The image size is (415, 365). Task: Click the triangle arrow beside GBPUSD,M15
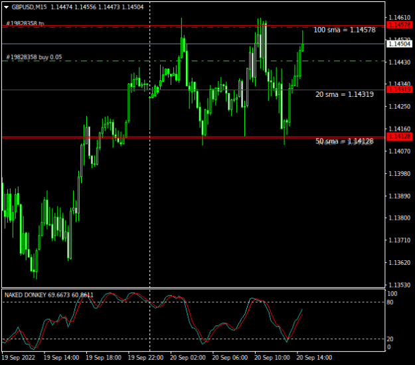(x=6, y=7)
